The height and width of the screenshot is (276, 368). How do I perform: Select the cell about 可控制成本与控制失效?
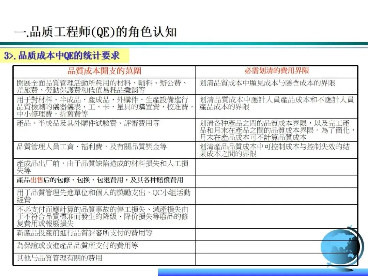click(277, 150)
